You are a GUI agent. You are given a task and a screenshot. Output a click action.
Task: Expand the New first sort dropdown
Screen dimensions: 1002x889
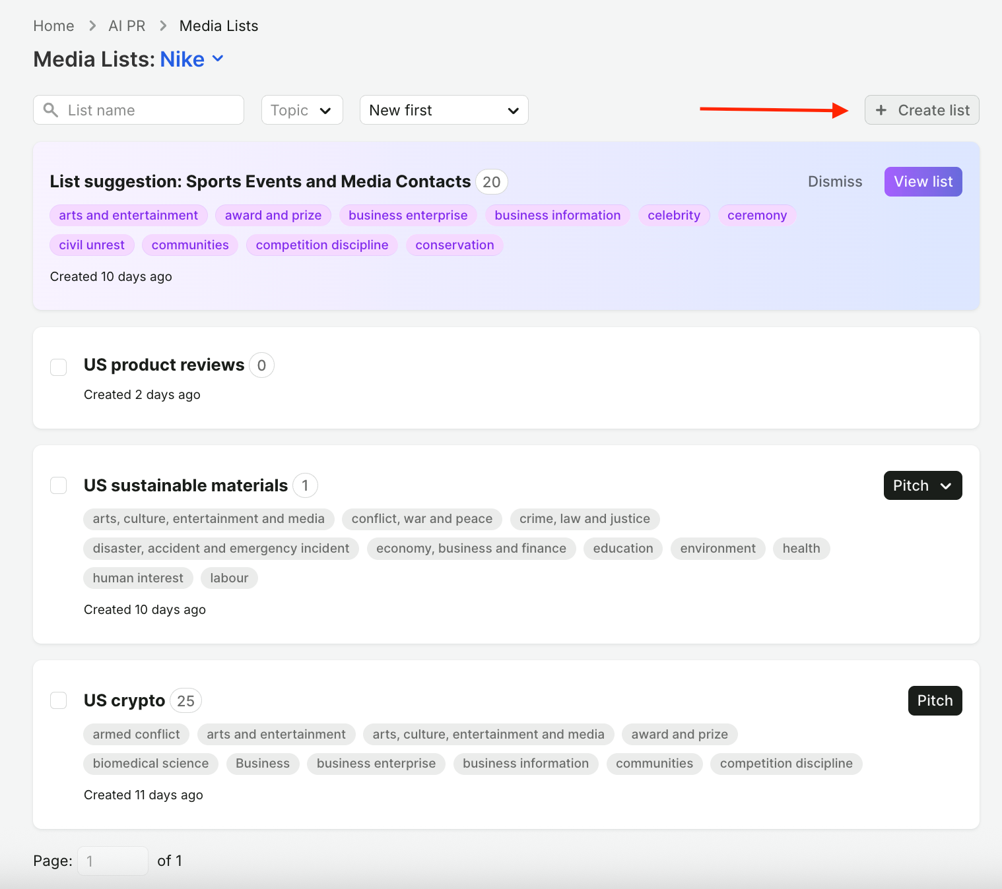point(444,110)
